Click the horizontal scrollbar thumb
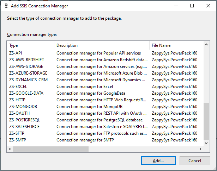Viewport: 217px width, 171px height. click(51, 149)
